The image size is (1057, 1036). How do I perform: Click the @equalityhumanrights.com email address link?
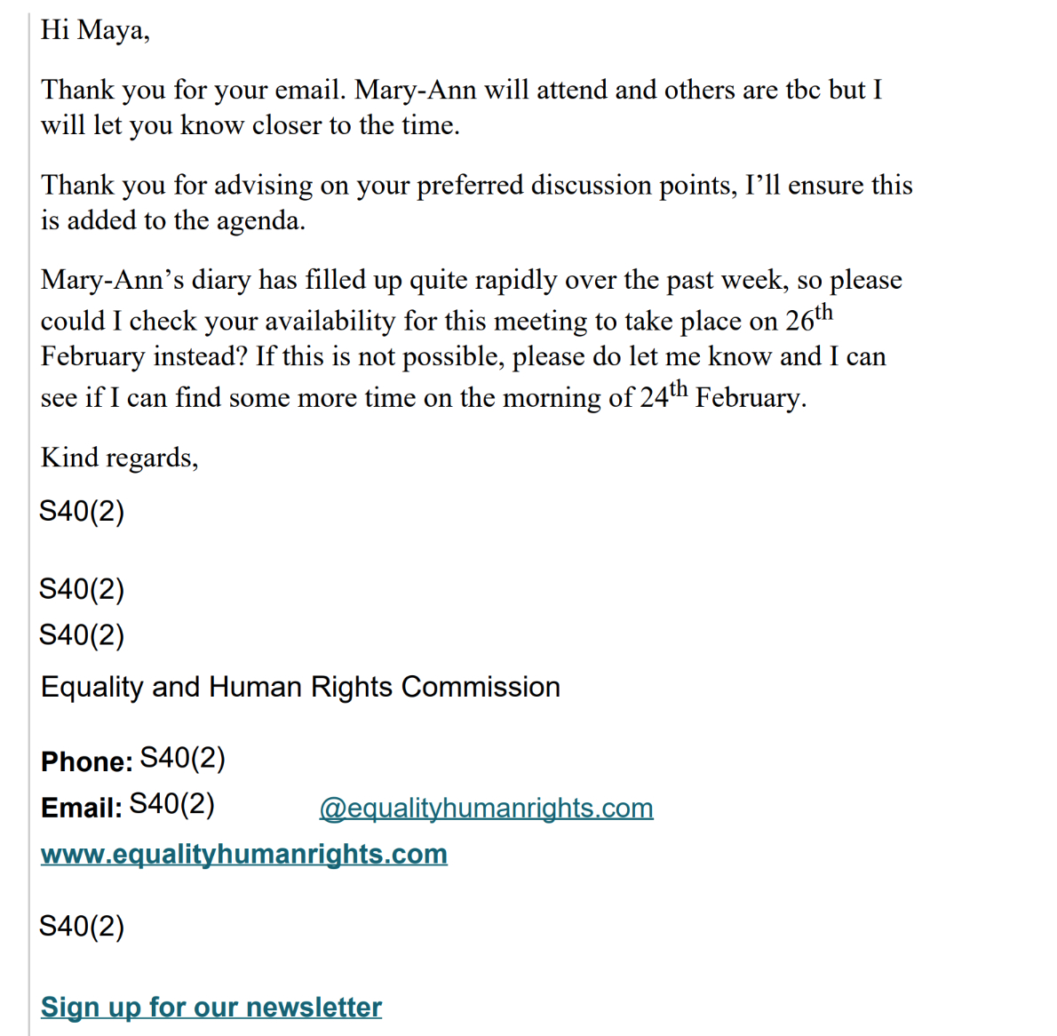(486, 809)
